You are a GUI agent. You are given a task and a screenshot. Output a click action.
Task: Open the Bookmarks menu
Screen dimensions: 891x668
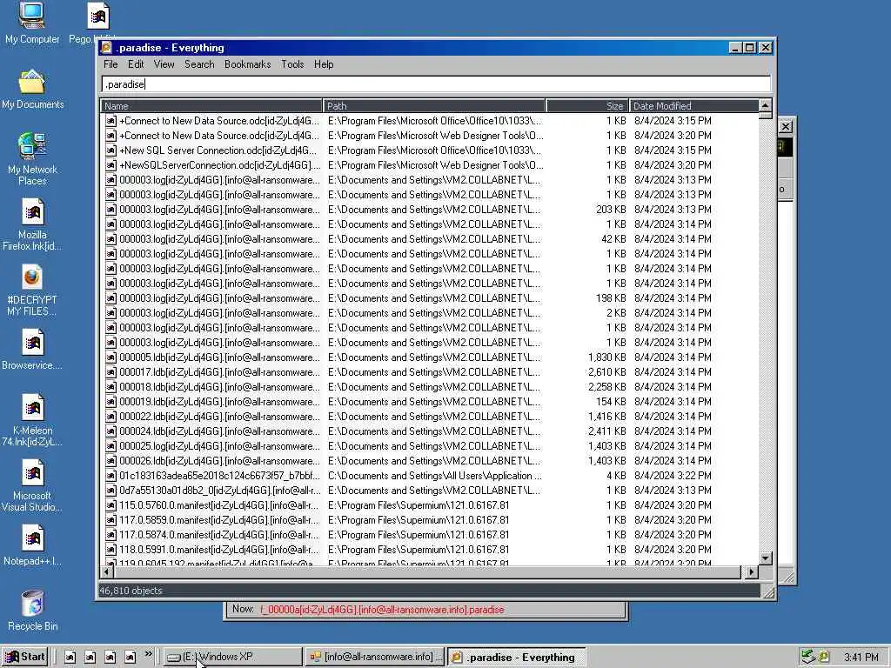point(248,64)
